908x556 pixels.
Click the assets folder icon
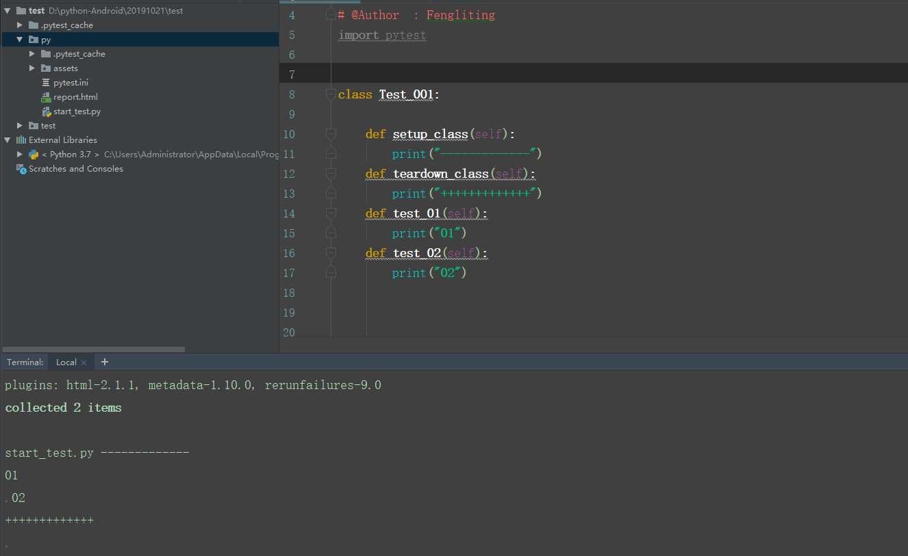tap(46, 68)
